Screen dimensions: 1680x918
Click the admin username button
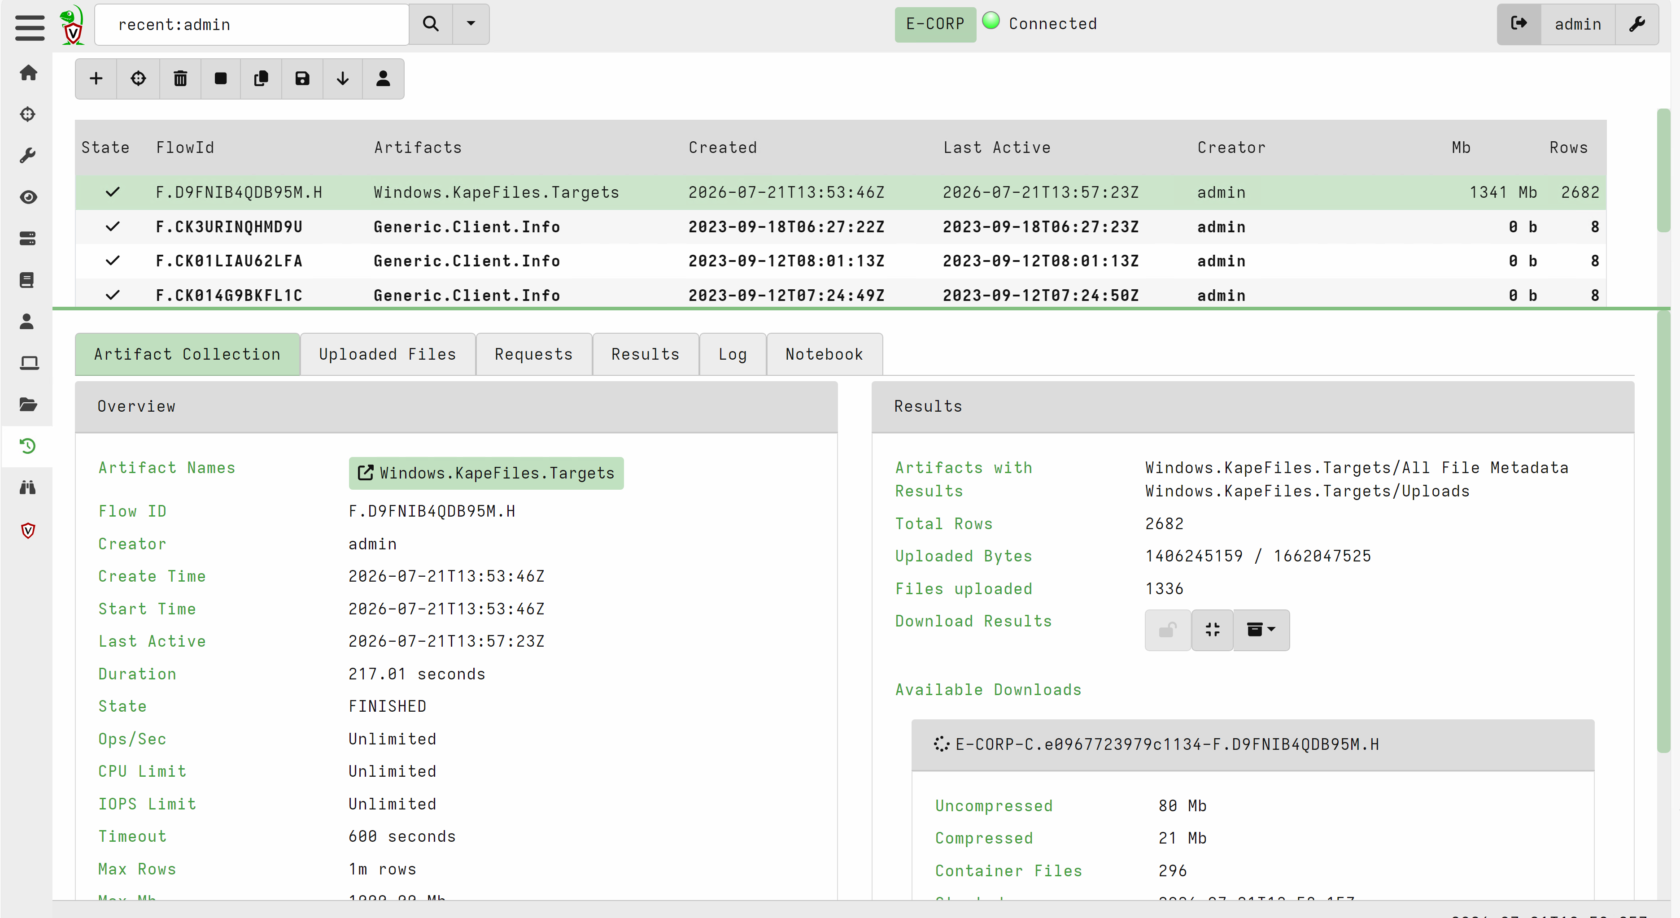[x=1578, y=24]
